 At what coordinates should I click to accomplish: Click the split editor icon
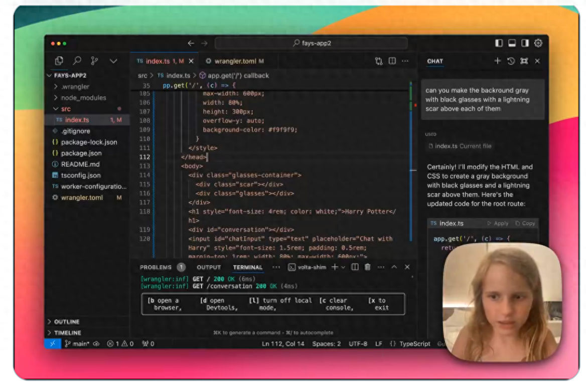click(x=392, y=61)
